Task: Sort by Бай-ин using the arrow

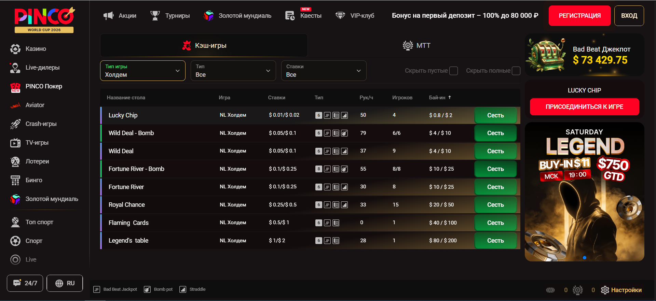Action: [450, 97]
